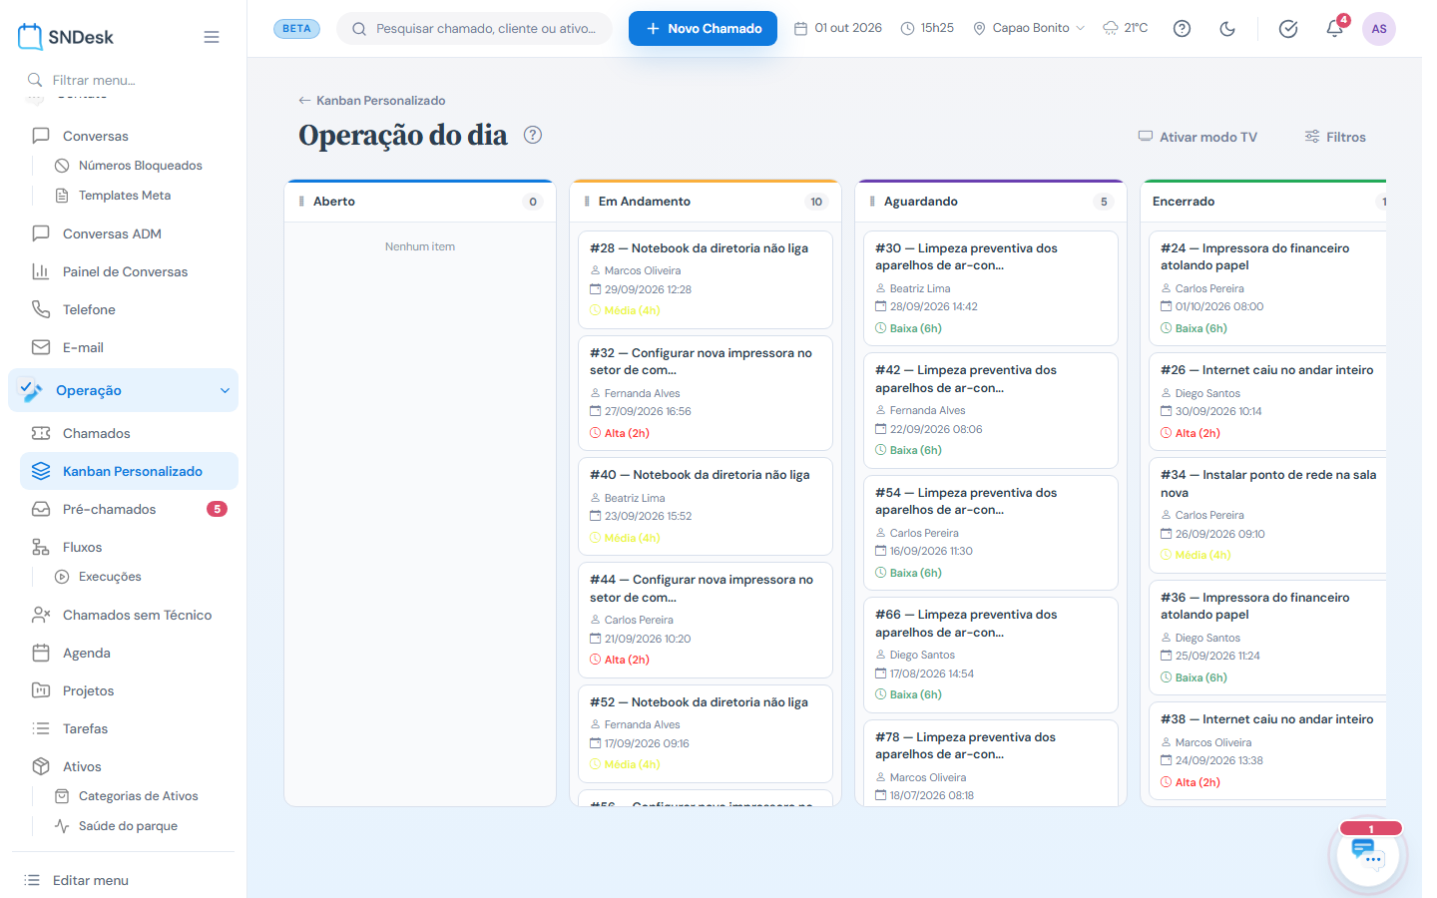The width and height of the screenshot is (1437, 898).
Task: Select Kanban Personalizado in sidebar
Action: pyautogui.click(x=129, y=471)
